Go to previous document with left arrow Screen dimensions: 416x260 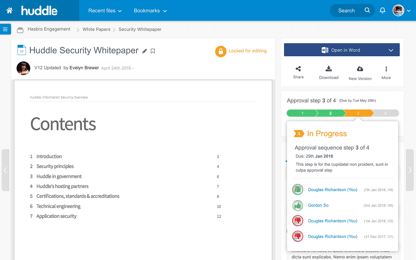tap(5, 170)
